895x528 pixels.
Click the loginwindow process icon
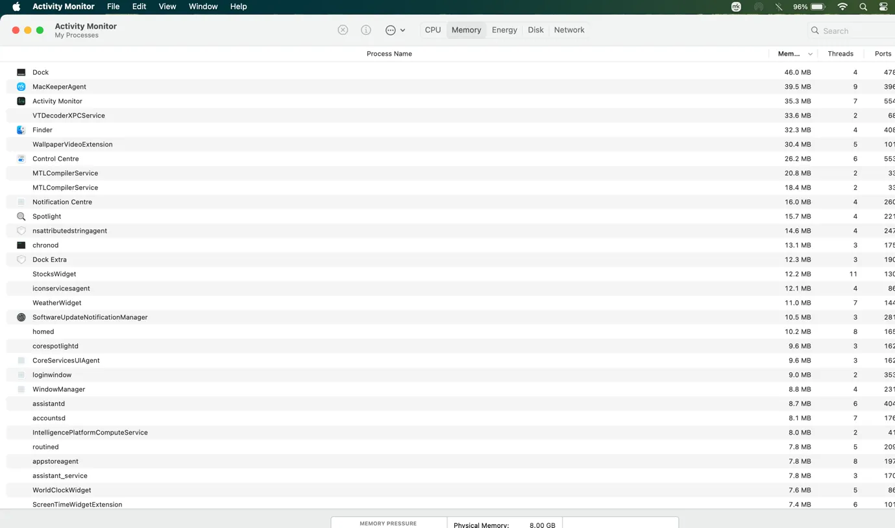tap(21, 375)
